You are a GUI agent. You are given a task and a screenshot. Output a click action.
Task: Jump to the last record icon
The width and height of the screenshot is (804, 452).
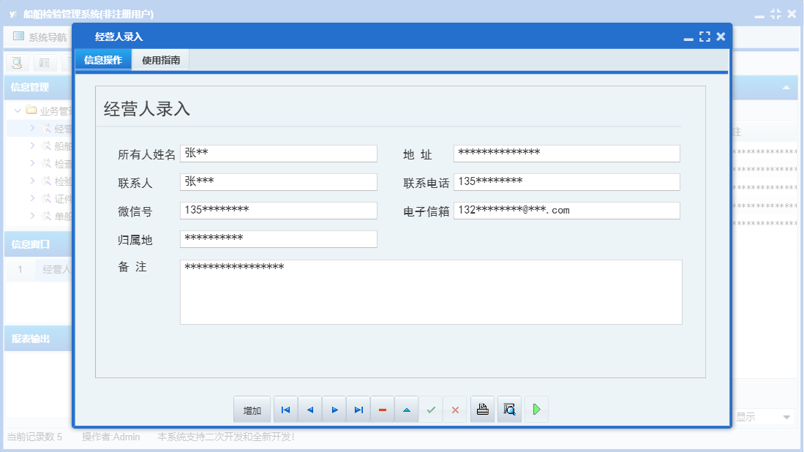[x=358, y=409]
